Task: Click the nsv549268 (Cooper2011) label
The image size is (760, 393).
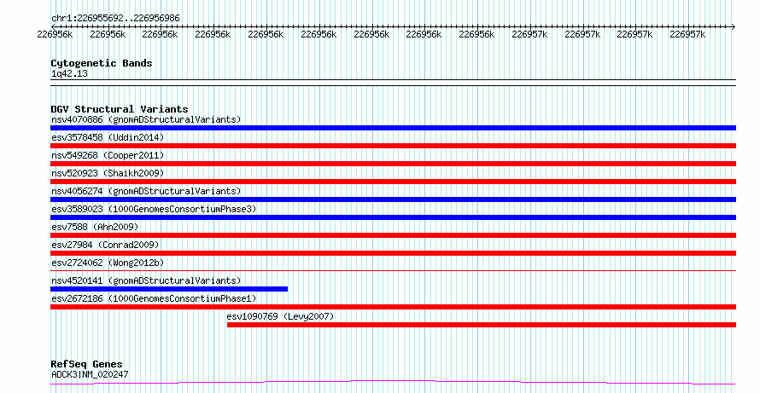Action: [x=108, y=155]
